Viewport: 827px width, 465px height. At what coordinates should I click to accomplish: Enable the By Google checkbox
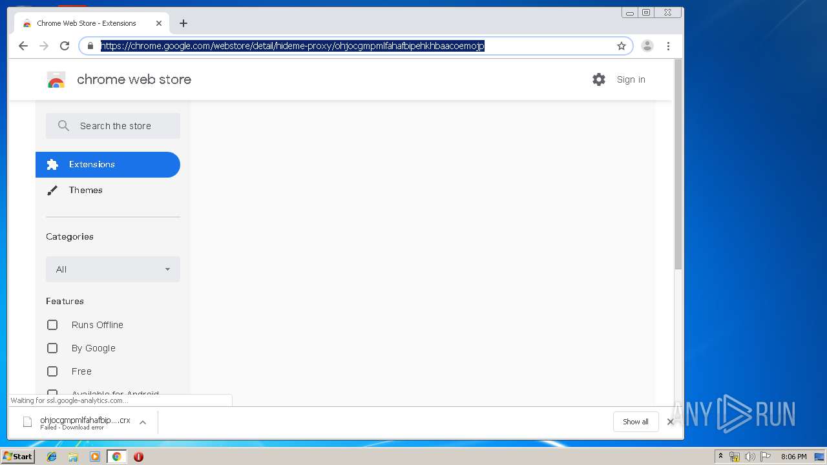[52, 348]
